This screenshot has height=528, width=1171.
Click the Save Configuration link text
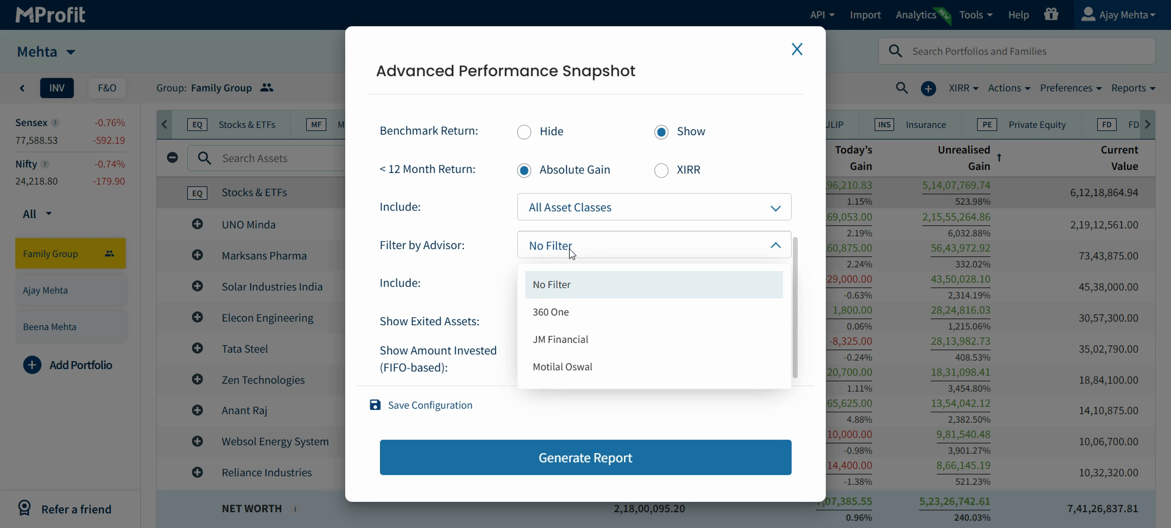pyautogui.click(x=430, y=406)
